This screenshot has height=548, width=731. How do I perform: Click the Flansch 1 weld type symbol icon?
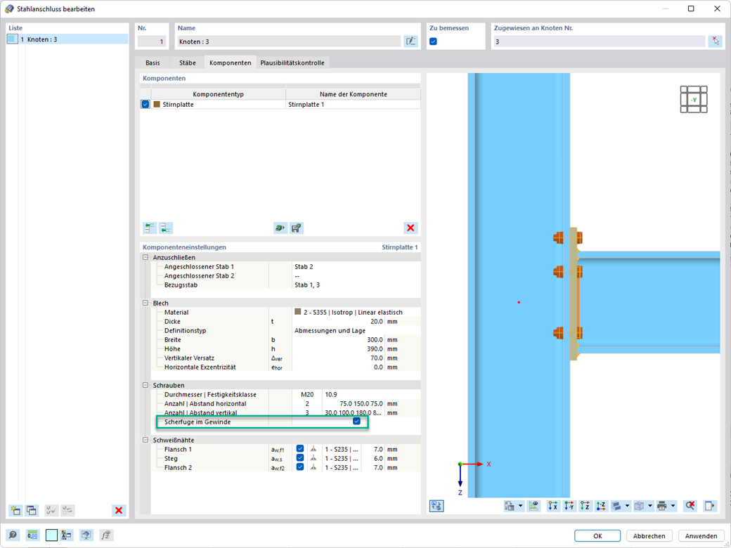tap(313, 449)
